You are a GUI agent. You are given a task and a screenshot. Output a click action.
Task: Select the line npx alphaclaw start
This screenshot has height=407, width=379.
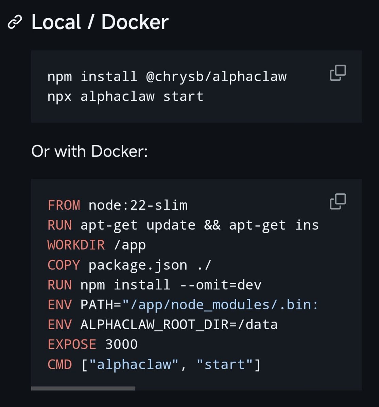125,96
